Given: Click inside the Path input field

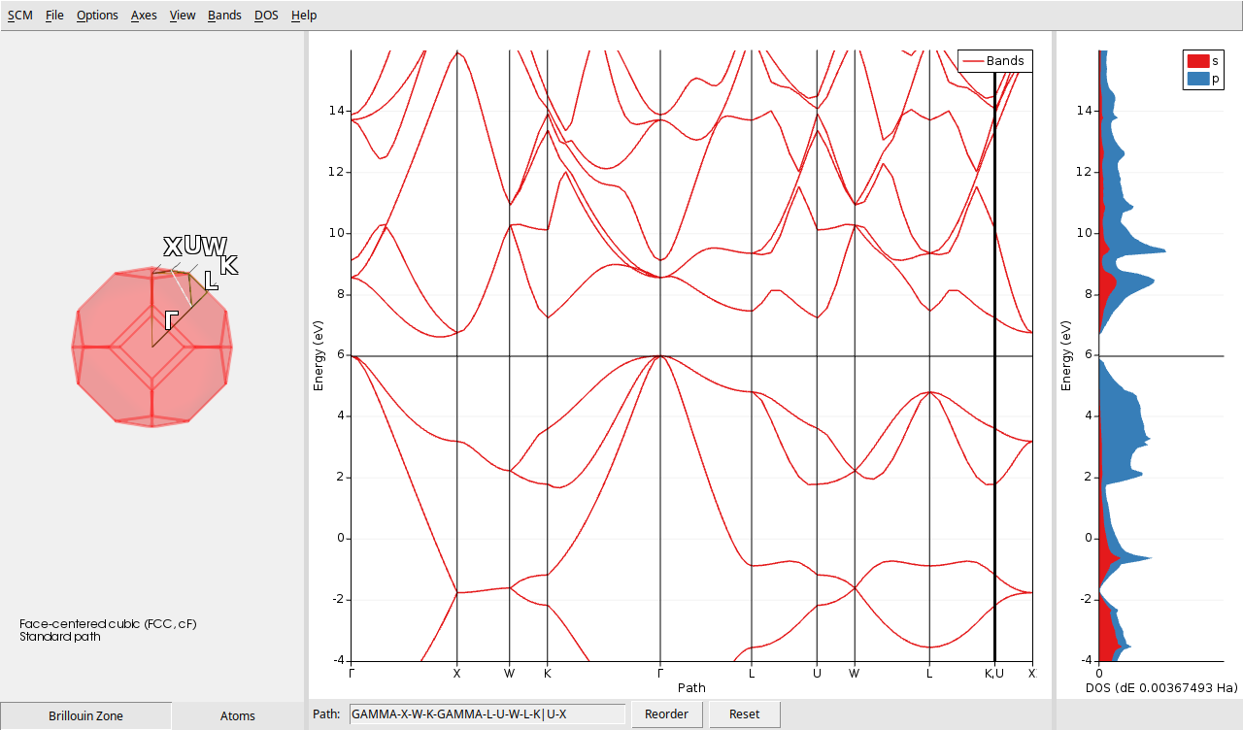Looking at the screenshot, I should [487, 713].
